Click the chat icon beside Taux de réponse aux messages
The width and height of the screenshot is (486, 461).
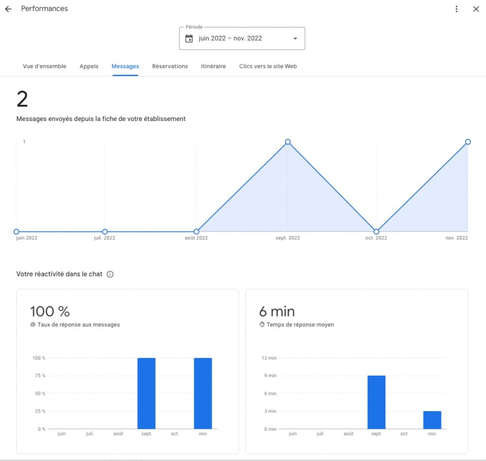pos(33,324)
